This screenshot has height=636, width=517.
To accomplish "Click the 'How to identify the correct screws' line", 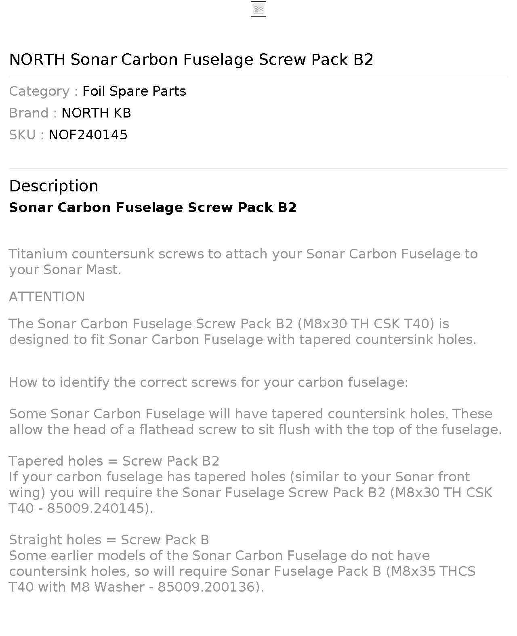I will [208, 382].
